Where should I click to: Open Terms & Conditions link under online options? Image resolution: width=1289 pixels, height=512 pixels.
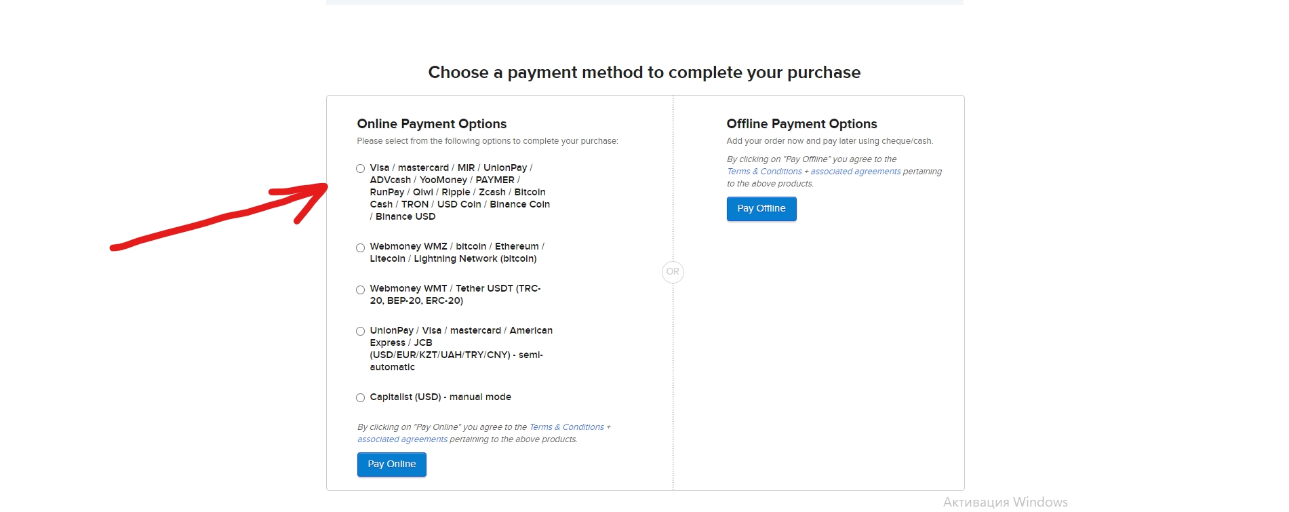tap(566, 427)
